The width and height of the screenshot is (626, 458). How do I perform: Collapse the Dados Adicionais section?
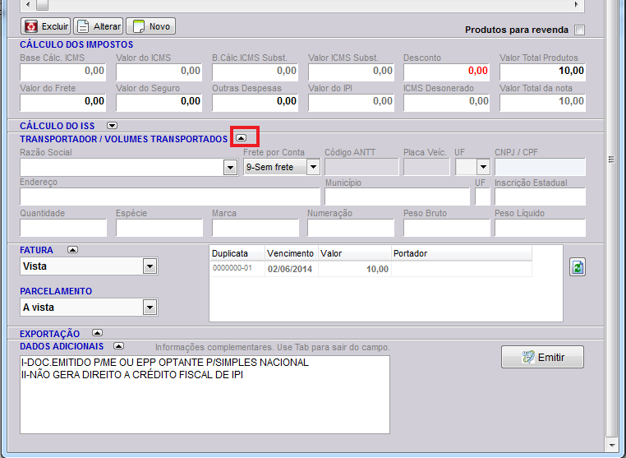pos(118,346)
